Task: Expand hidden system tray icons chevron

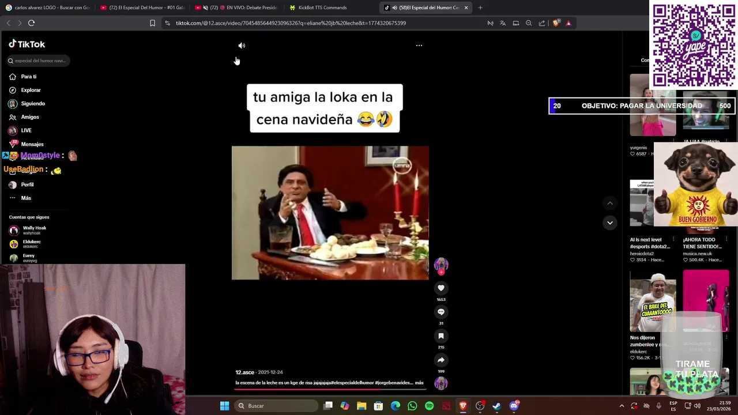Action: click(x=622, y=406)
